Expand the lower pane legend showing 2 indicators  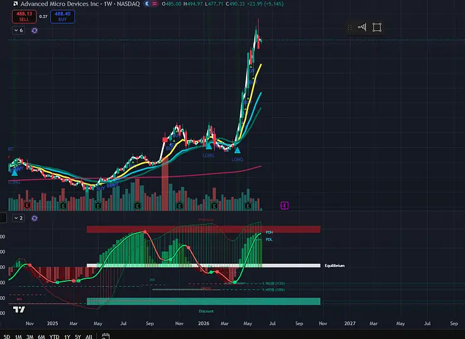pyautogui.click(x=18, y=218)
